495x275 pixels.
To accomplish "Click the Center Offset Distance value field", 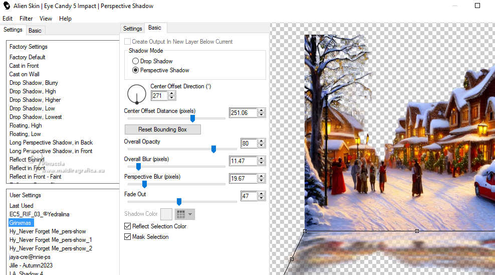I will pyautogui.click(x=243, y=113).
